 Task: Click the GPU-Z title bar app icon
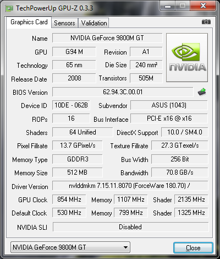click(9, 8)
